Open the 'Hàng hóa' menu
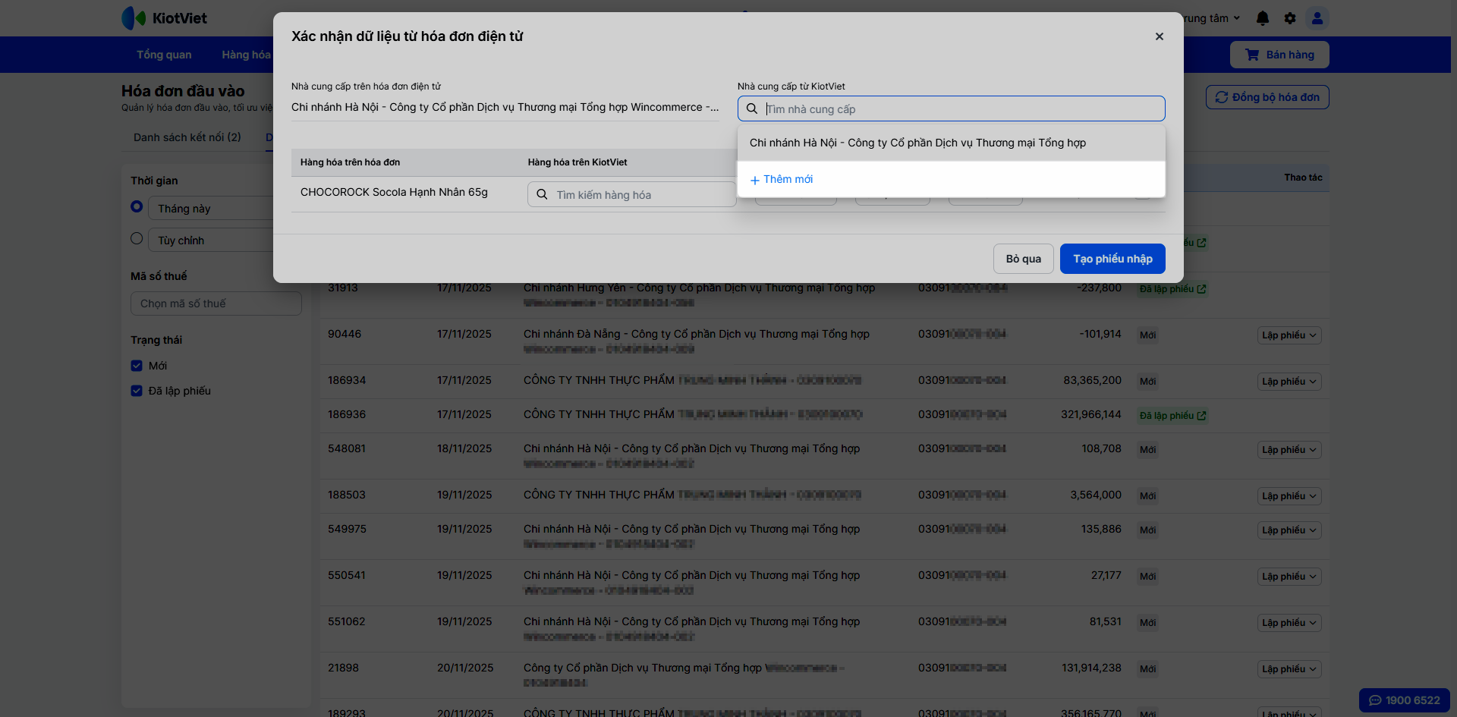 pos(246,55)
